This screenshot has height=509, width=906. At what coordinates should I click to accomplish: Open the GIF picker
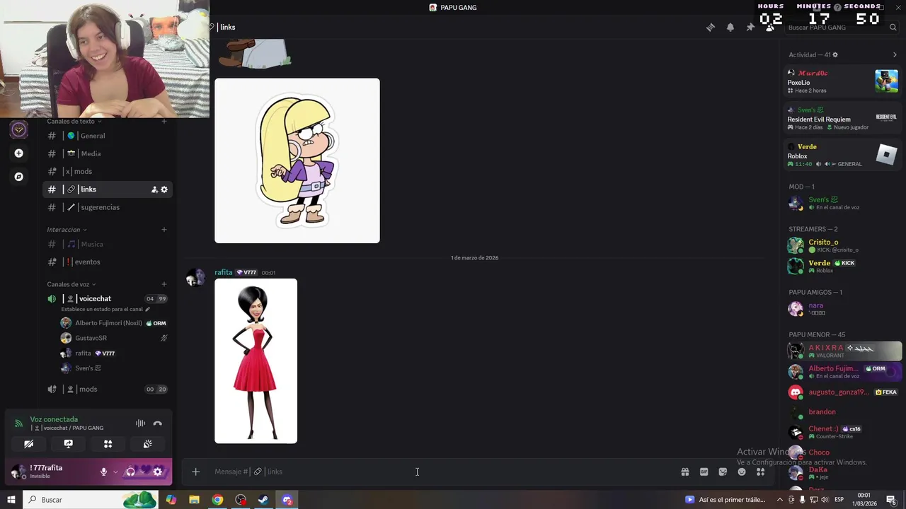tap(704, 472)
